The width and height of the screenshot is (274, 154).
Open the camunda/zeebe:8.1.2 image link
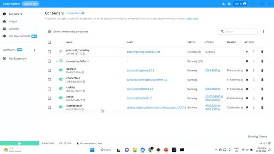tap(139, 98)
